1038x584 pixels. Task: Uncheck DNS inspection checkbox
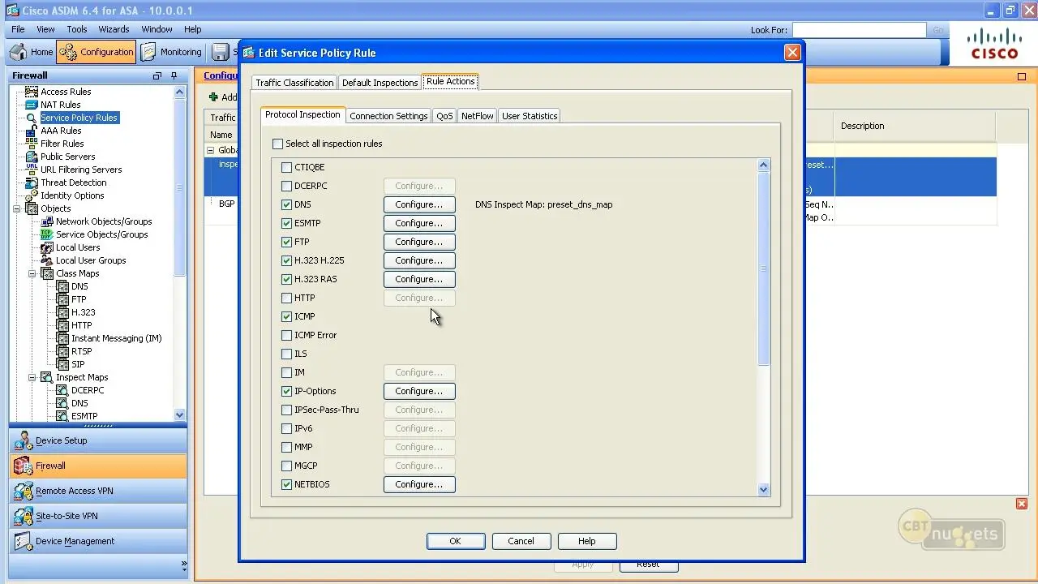point(286,204)
